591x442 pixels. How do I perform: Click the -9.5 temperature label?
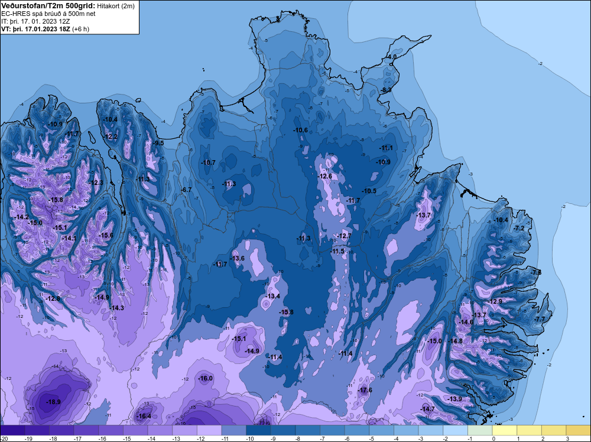[159, 143]
